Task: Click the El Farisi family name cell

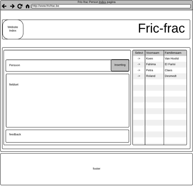Action: coord(170,64)
